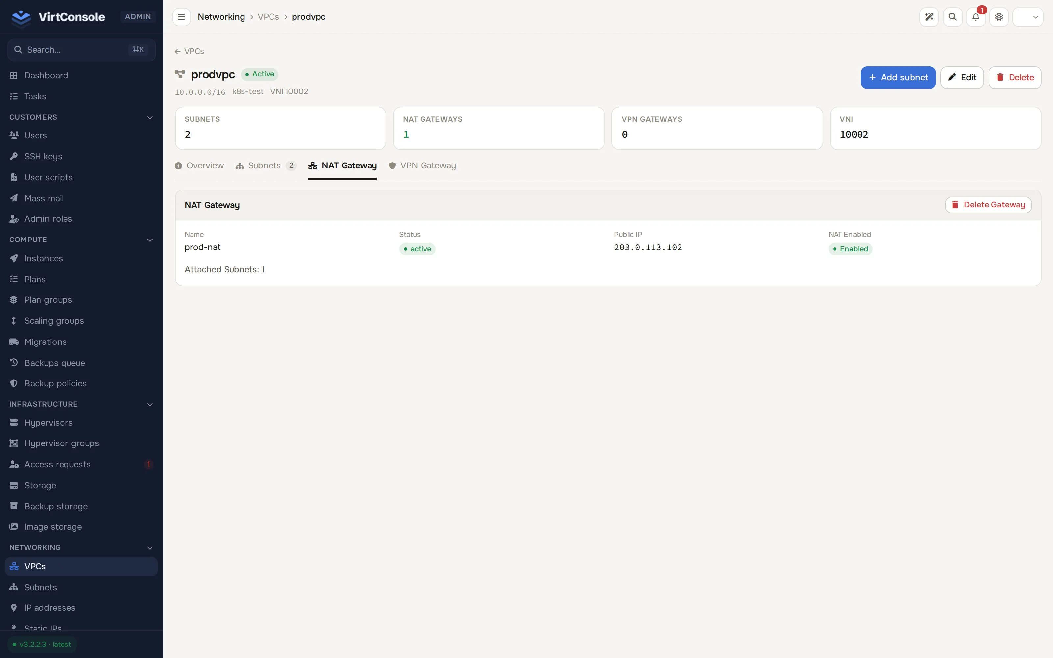Switch to the Overview tab
1053x658 pixels.
[199, 165]
